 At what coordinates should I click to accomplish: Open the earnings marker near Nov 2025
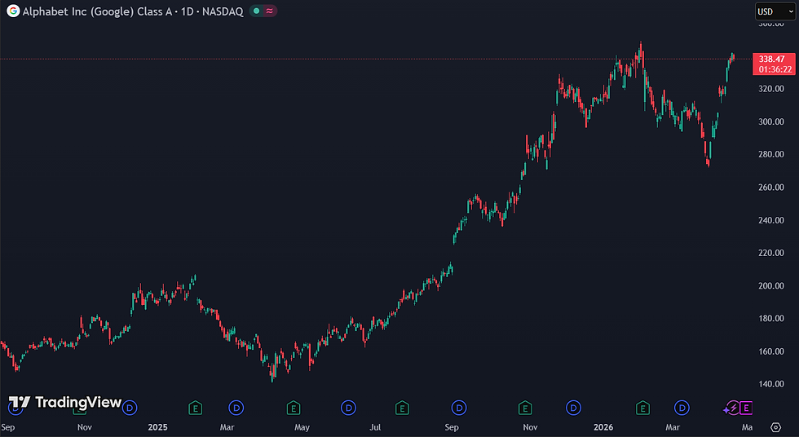click(525, 408)
